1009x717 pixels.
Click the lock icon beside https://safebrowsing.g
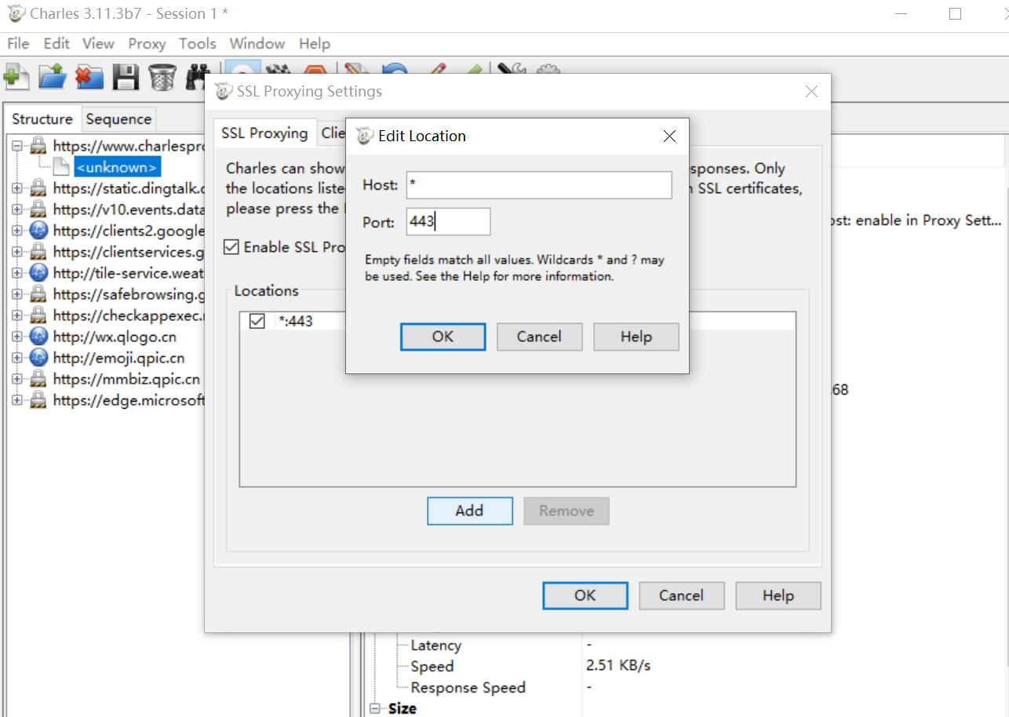[38, 294]
